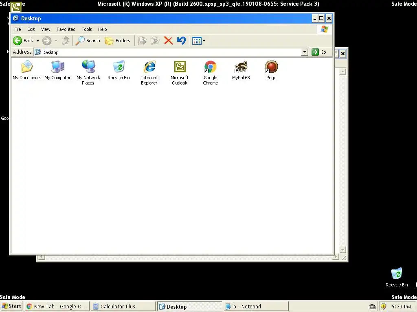Image resolution: width=417 pixels, height=312 pixels.
Task: Switch to Calculator Plus on the taskbar
Action: [122, 306]
